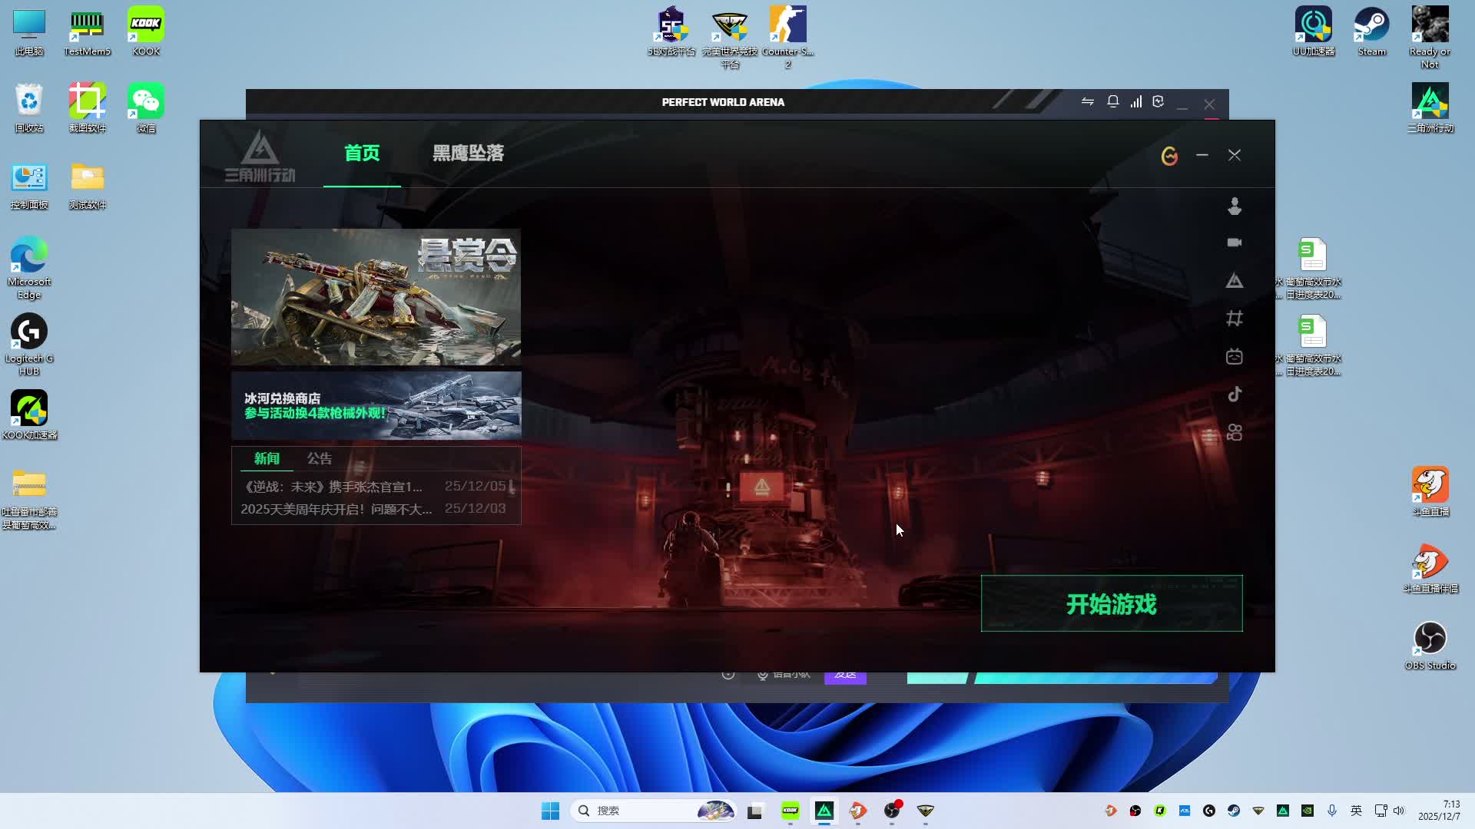Open the 冰河兑换商店 promotion banner

click(376, 405)
